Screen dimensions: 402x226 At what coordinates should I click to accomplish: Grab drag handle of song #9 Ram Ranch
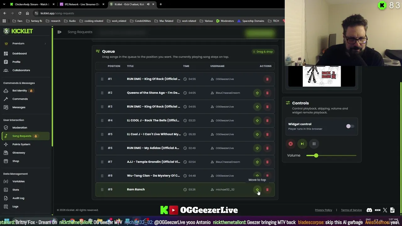(102, 190)
